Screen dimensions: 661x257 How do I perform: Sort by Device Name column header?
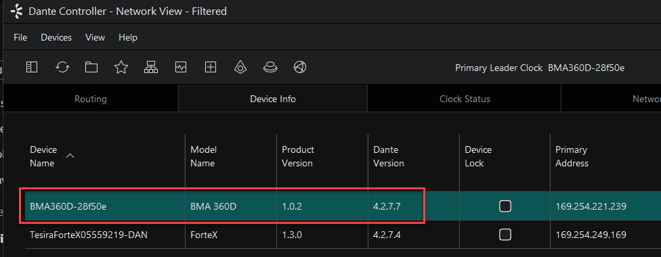click(x=43, y=156)
